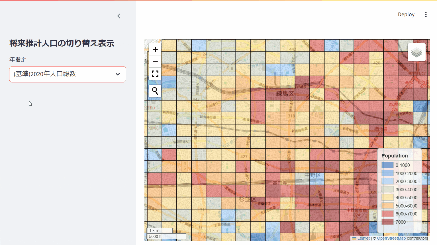Open the search tool using the magnifier icon

coord(155,91)
